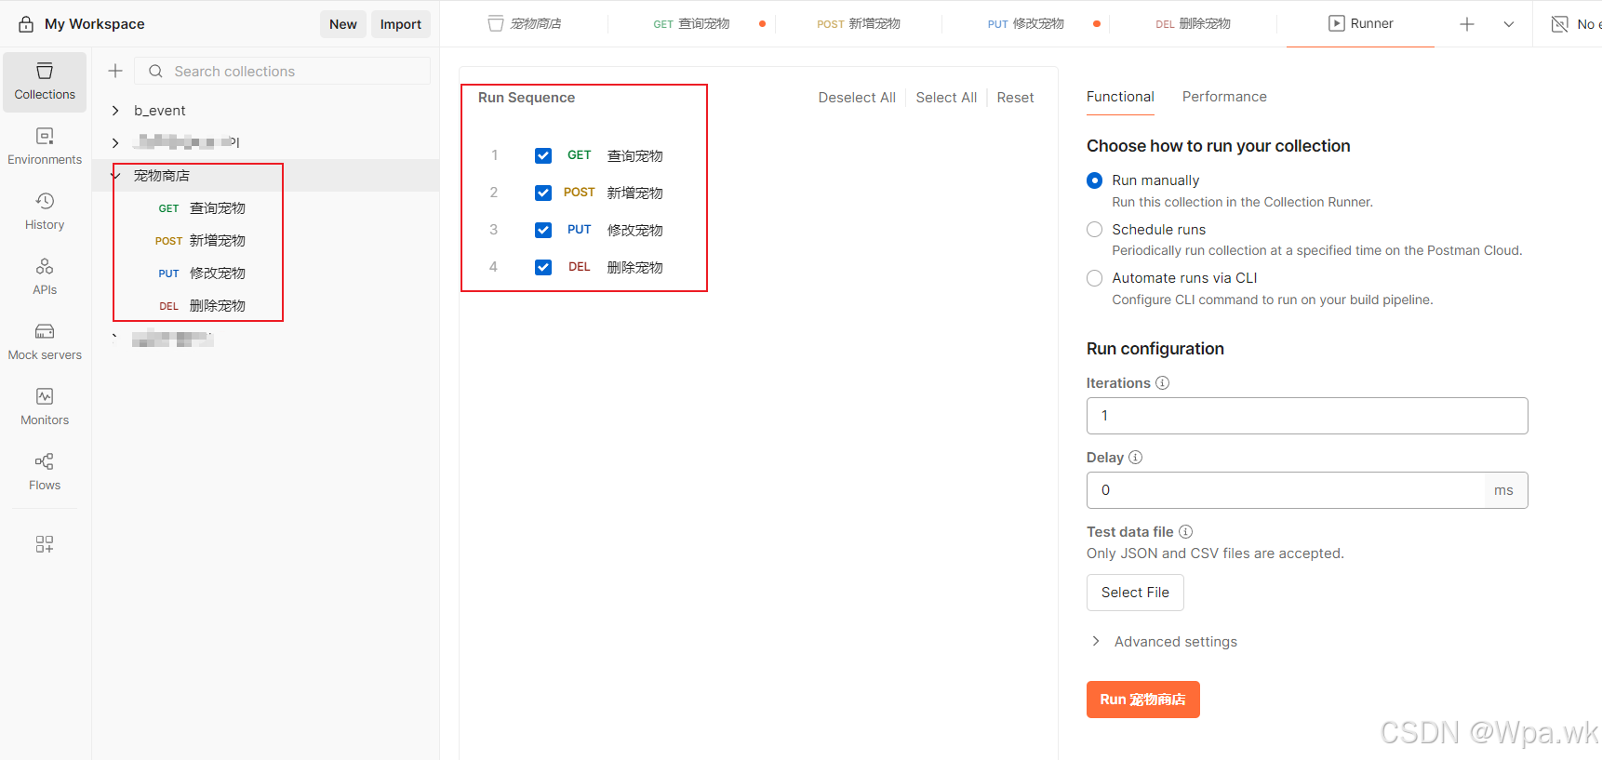
Task: Open the Performance tab
Action: 1224,97
